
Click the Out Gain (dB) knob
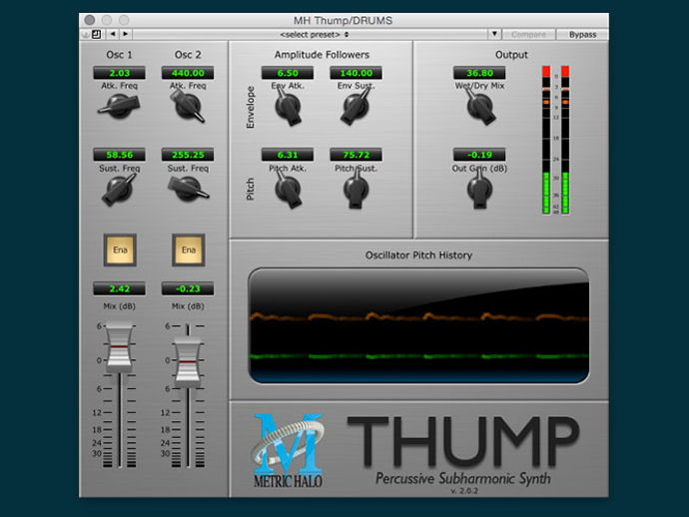pyautogui.click(x=479, y=190)
